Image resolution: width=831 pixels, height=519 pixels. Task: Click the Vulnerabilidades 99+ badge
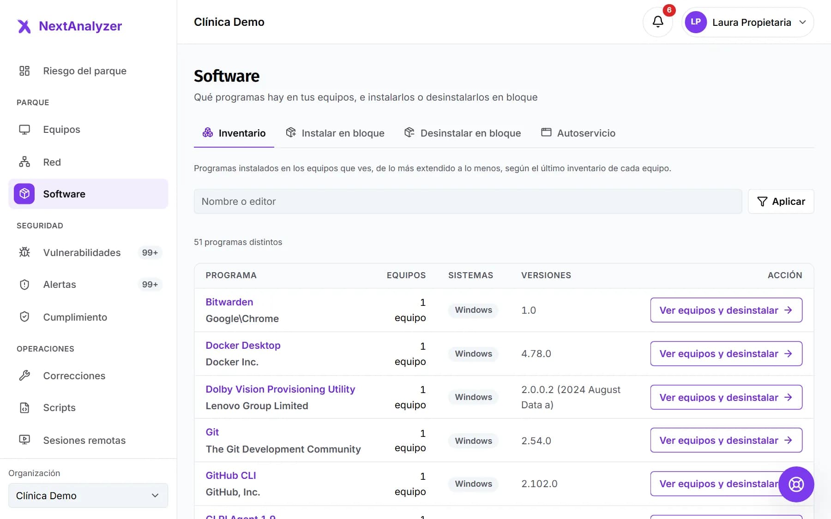150,252
